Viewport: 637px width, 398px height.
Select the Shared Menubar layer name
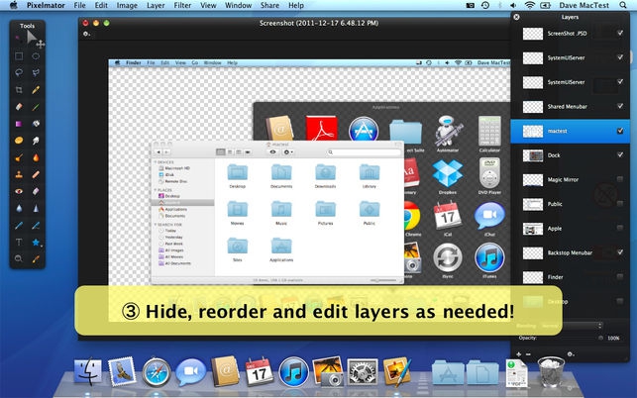tap(567, 106)
